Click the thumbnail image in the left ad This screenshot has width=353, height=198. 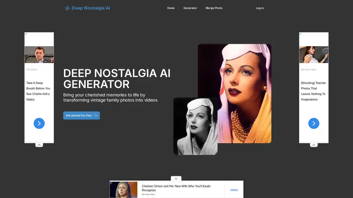coord(39,55)
